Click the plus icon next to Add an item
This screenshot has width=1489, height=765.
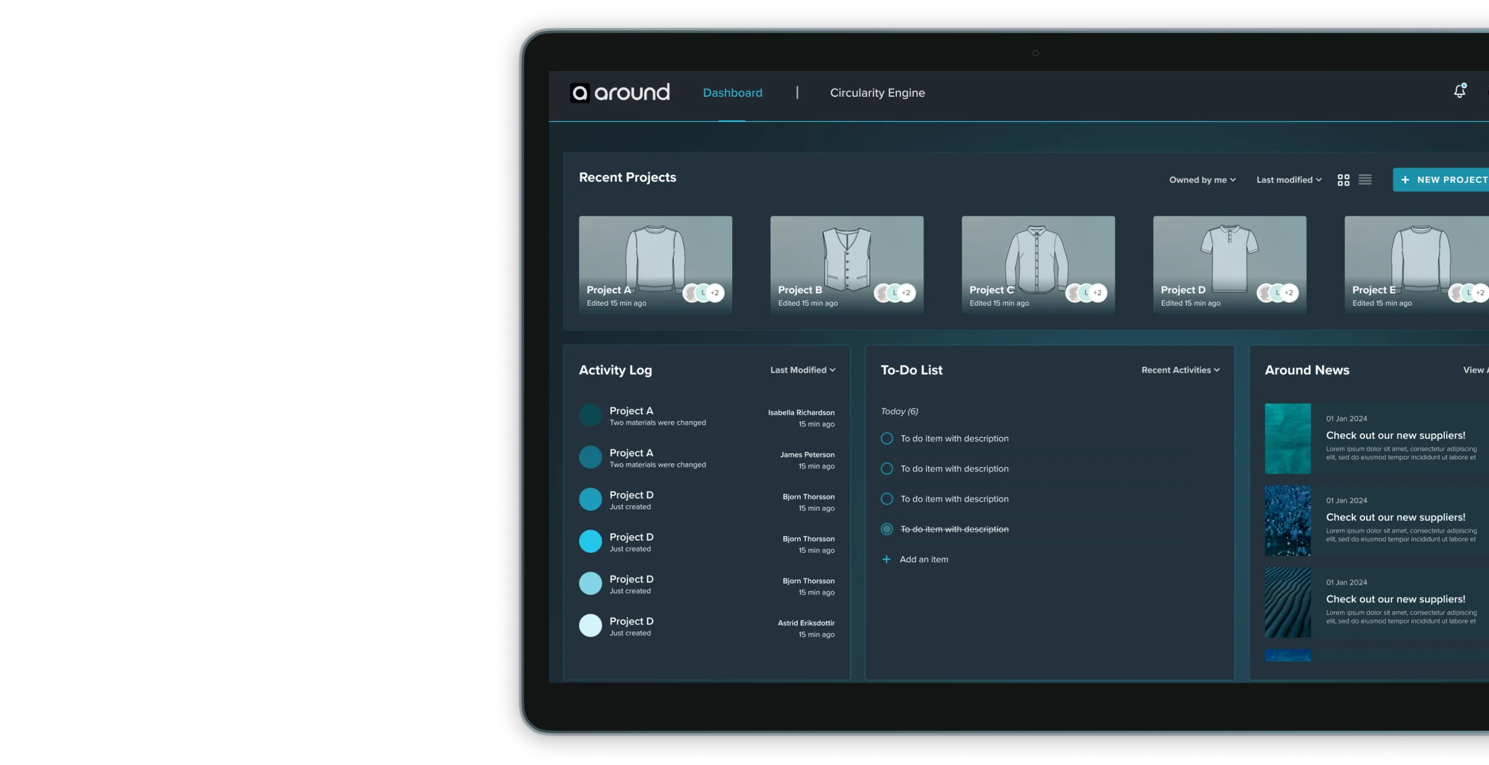click(886, 559)
